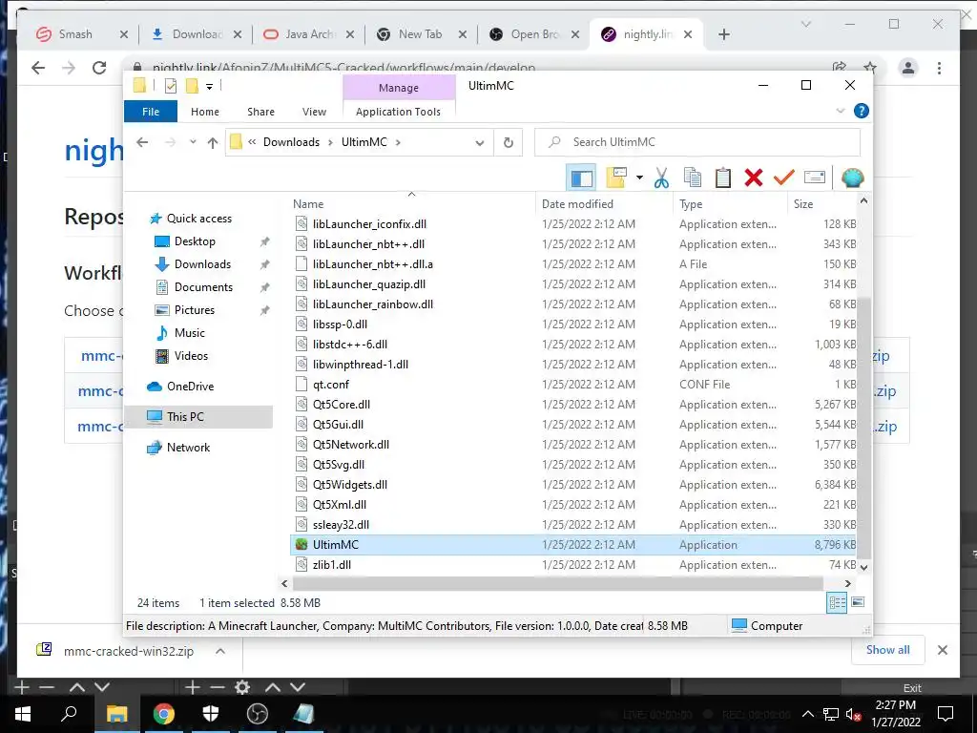Paste using the clipboard icon
The image size is (977, 733).
point(723,178)
